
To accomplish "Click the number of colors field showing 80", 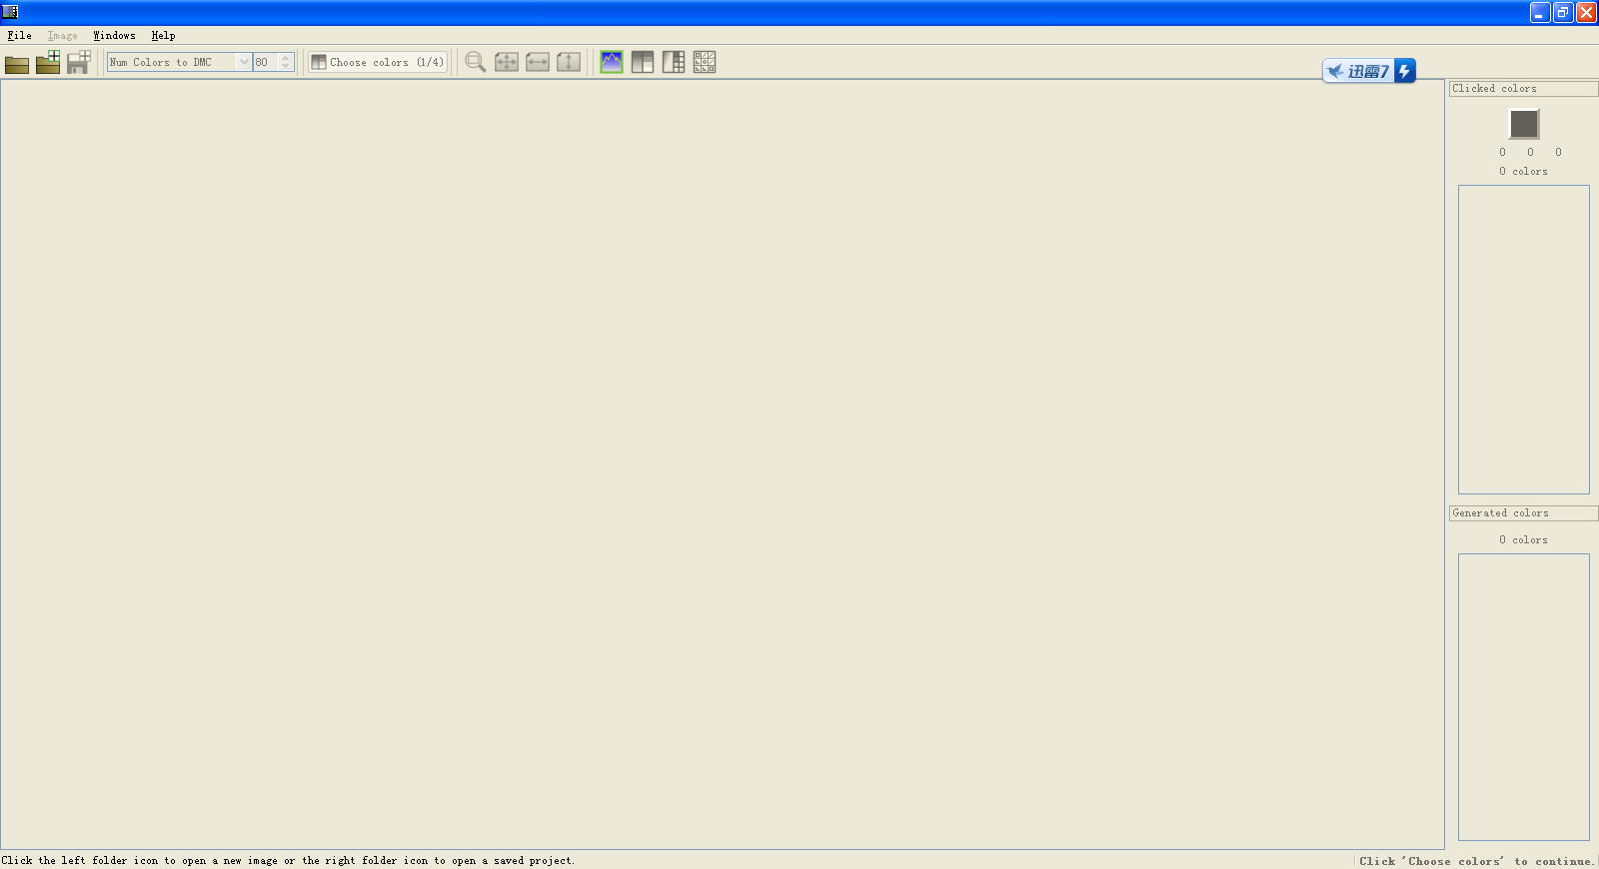I will (265, 62).
